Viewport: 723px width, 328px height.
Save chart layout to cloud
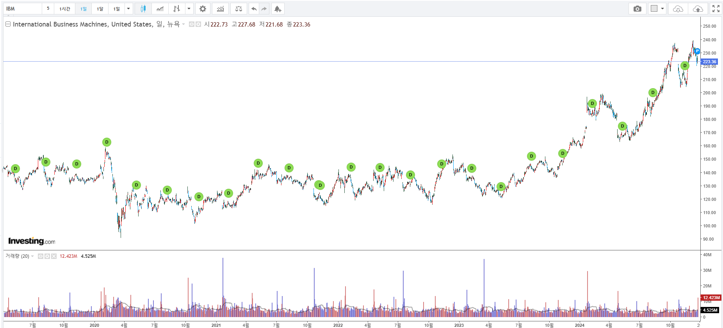(x=698, y=9)
